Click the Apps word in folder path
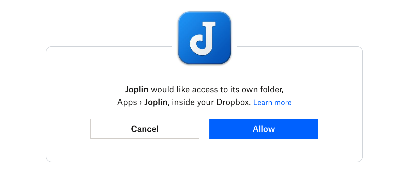The image size is (402, 177). (127, 102)
